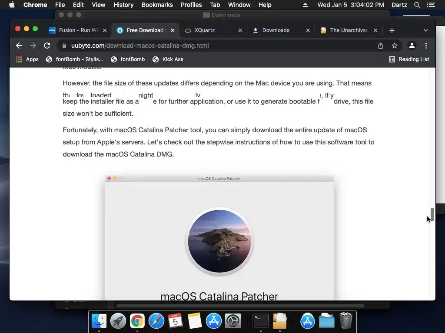Open the App Store icon beside the Dock folder
The height and width of the screenshot is (333, 445).
(x=308, y=321)
